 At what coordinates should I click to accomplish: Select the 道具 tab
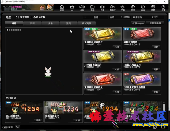point(69,23)
